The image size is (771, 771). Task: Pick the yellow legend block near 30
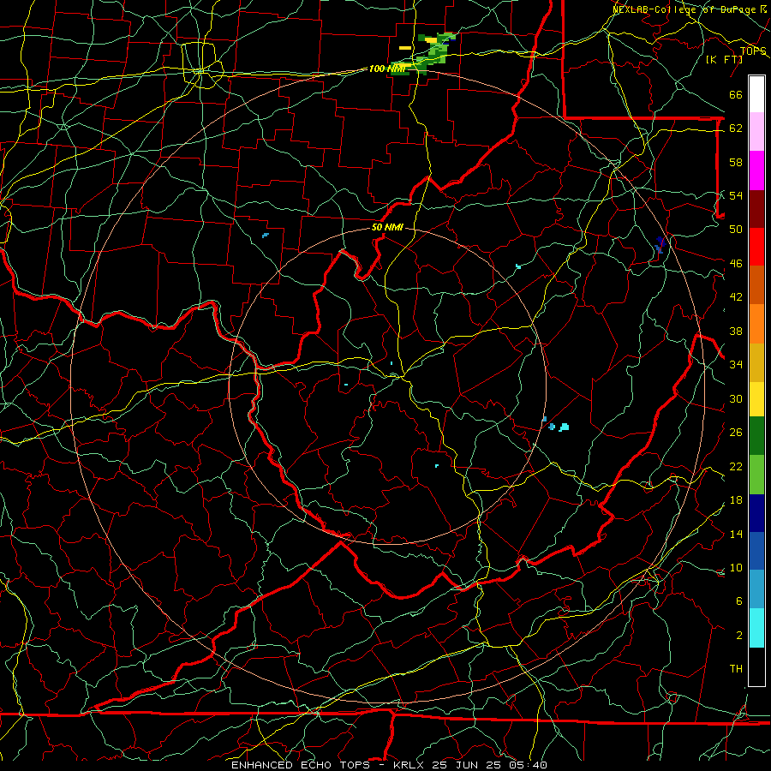coord(756,399)
